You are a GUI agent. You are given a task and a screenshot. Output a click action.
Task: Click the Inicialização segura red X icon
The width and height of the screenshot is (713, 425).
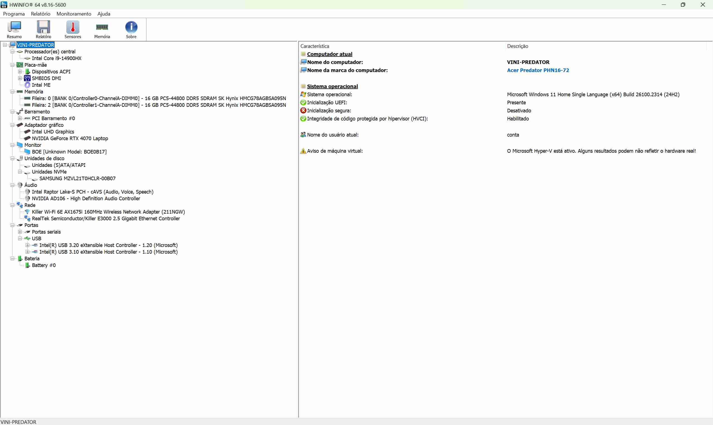[x=303, y=110]
